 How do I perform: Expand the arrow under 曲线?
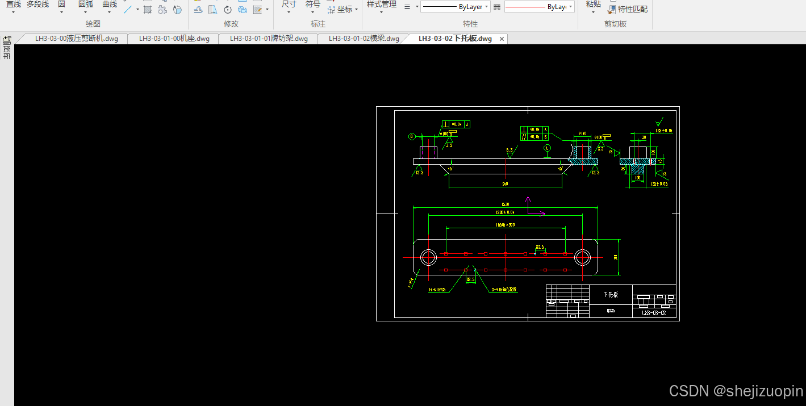(110, 12)
